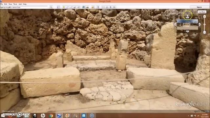Open the Mail taskbar icon
The width and height of the screenshot is (210, 118).
84,115
